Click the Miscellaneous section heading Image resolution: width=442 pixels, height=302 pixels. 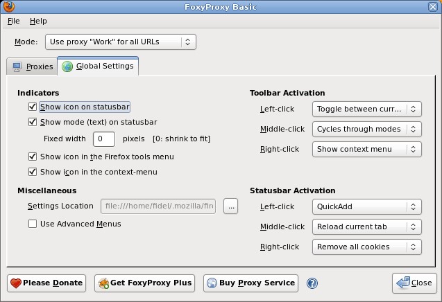click(x=46, y=190)
